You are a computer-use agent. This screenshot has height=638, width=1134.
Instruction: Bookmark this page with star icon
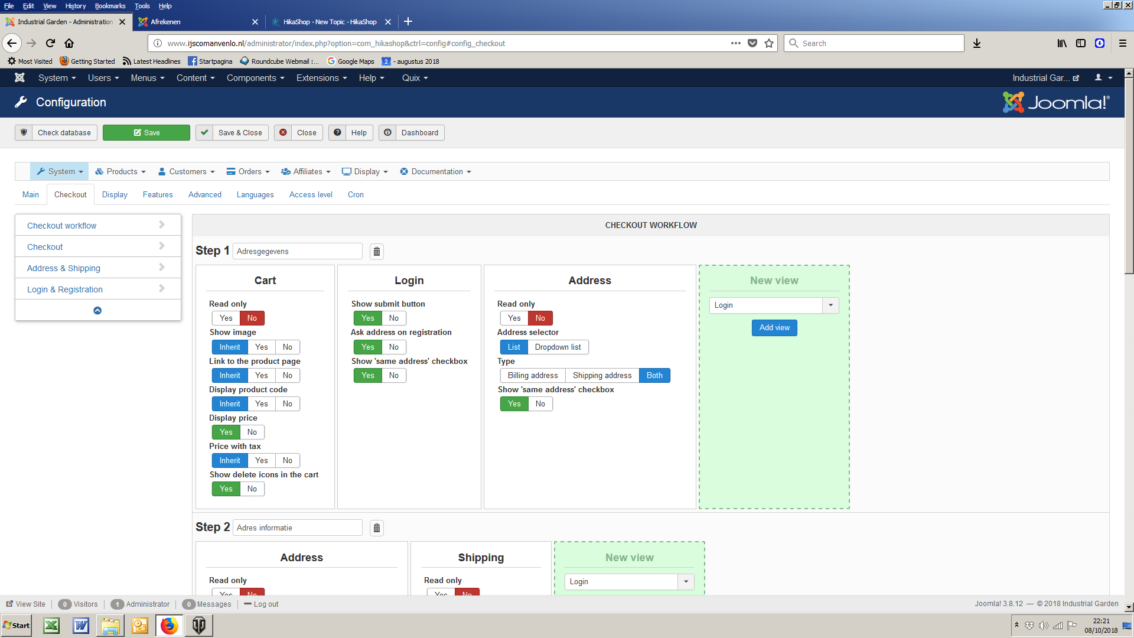click(x=769, y=43)
